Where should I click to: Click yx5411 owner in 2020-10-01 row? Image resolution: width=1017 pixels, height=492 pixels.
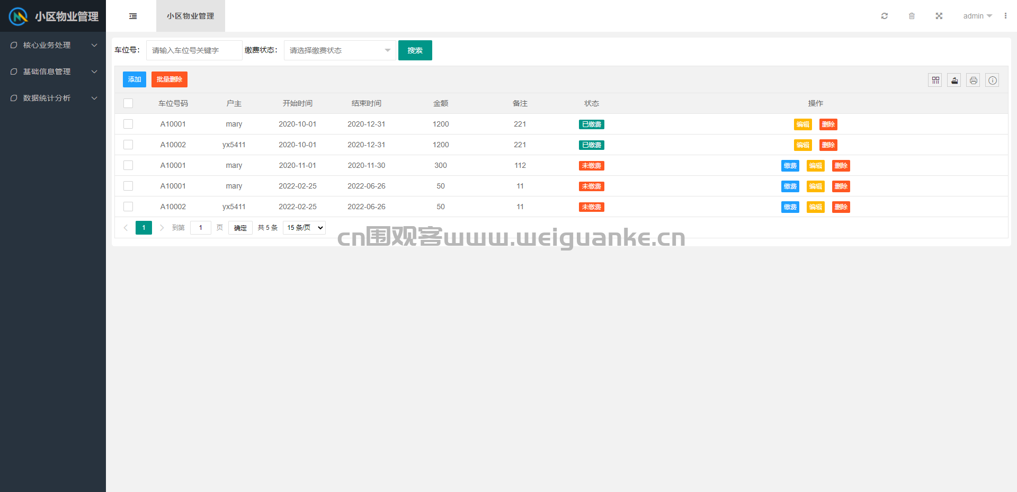(x=234, y=145)
